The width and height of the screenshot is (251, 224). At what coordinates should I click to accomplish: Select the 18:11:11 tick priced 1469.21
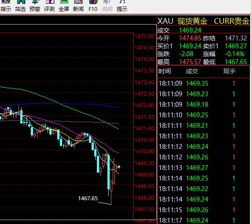pos(203,126)
